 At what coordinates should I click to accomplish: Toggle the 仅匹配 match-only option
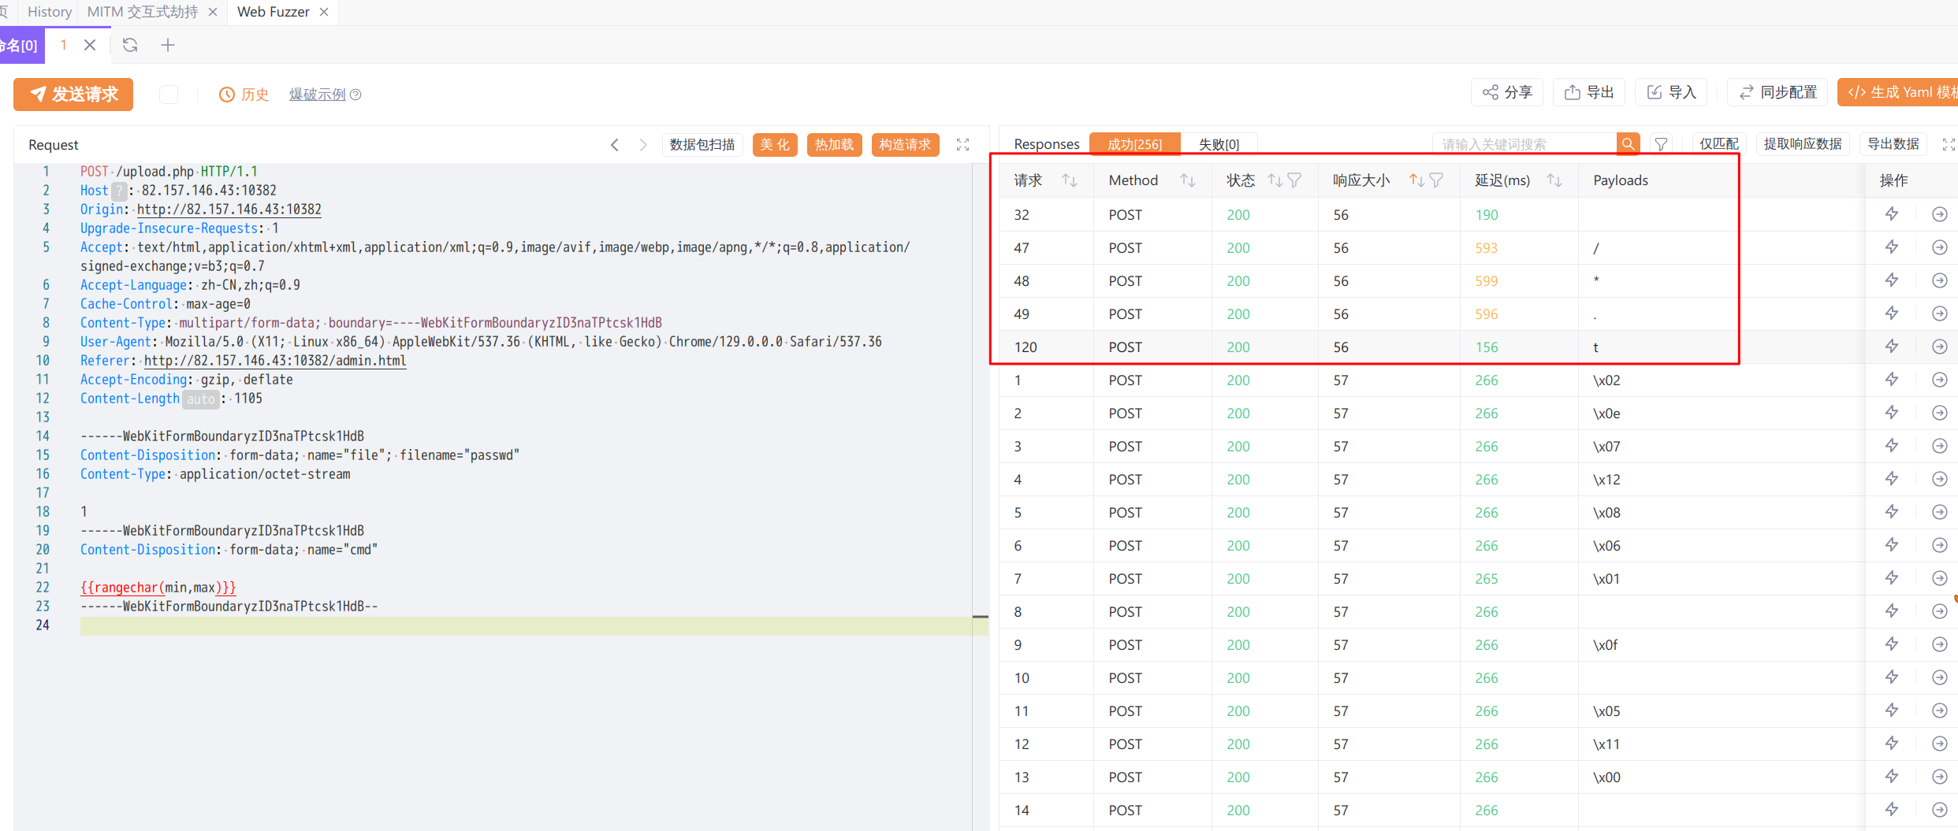click(1718, 144)
